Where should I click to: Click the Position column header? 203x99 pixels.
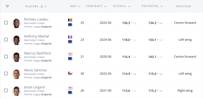(183, 6)
